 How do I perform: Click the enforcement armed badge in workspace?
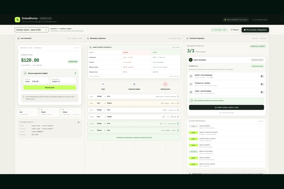pyautogui.click(x=257, y=66)
